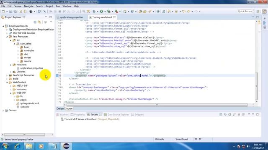Open the New wizard dropdown arrow
This screenshot has width=268, height=150.
(x=7, y=11)
